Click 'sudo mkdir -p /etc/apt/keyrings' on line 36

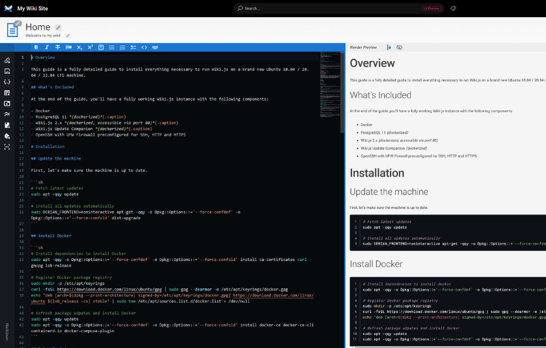[68, 284]
